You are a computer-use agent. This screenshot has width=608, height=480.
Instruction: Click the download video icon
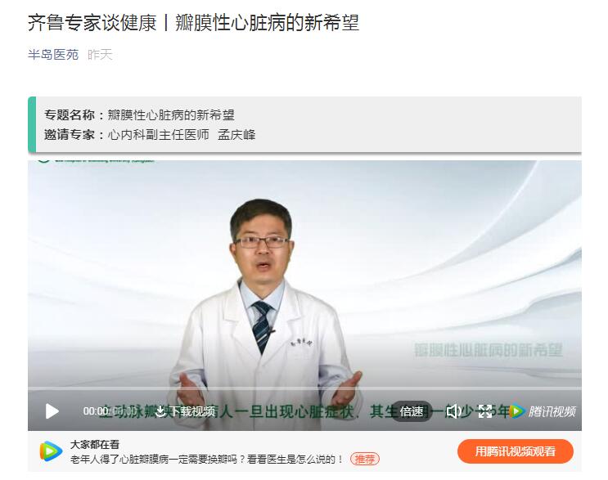(160, 411)
